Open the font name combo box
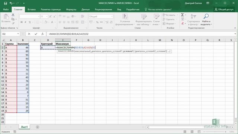The width and height of the screenshot is (238, 134). (29, 16)
